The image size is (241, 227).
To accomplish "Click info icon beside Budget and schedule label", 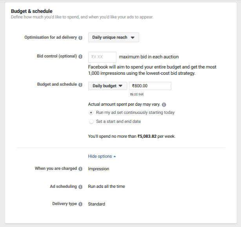I will (x=80, y=85).
